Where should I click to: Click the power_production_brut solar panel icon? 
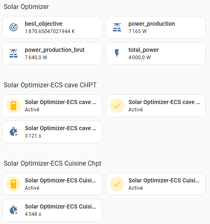(x=13, y=53)
